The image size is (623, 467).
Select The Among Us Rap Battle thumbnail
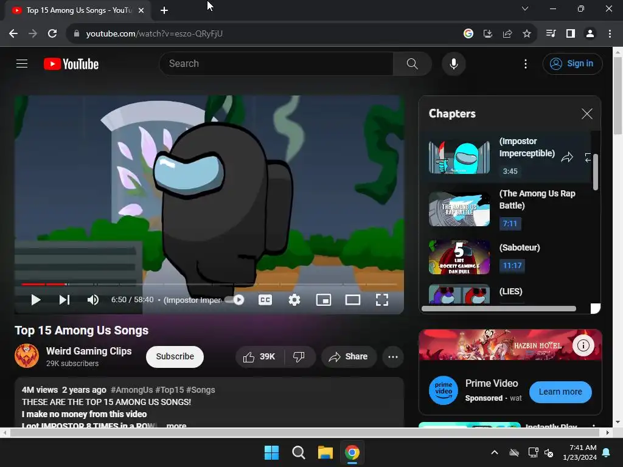[x=459, y=209]
